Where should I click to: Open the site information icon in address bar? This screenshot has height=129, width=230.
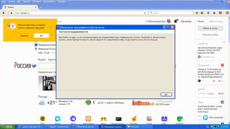pos(8,13)
